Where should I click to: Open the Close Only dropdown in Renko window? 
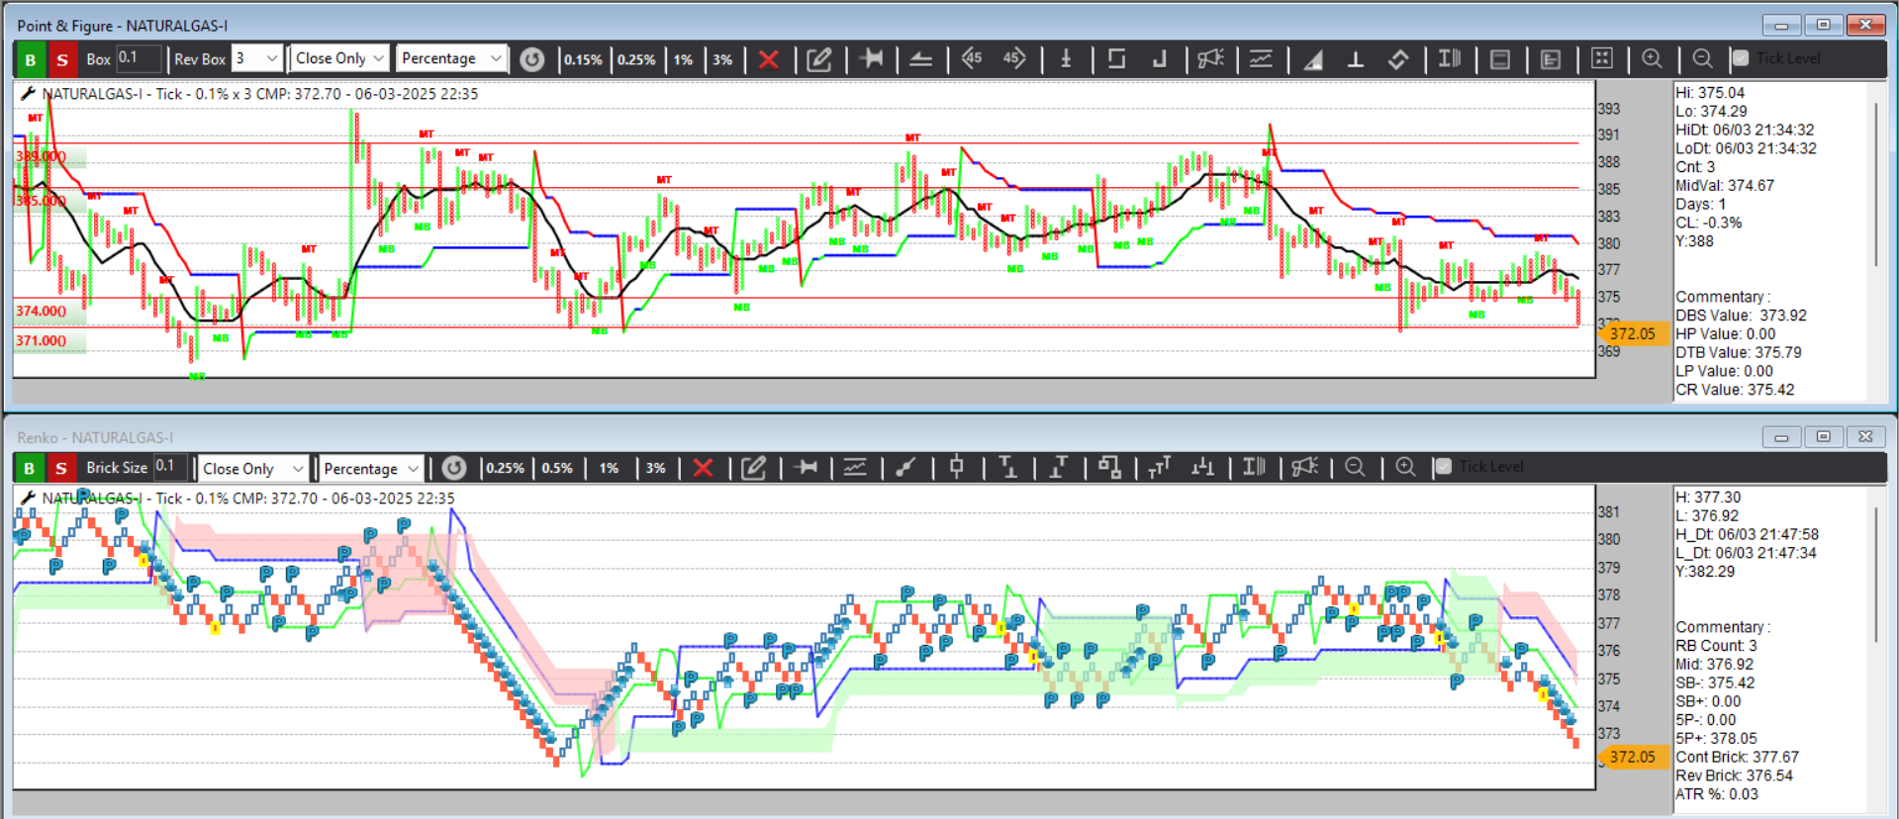[253, 468]
